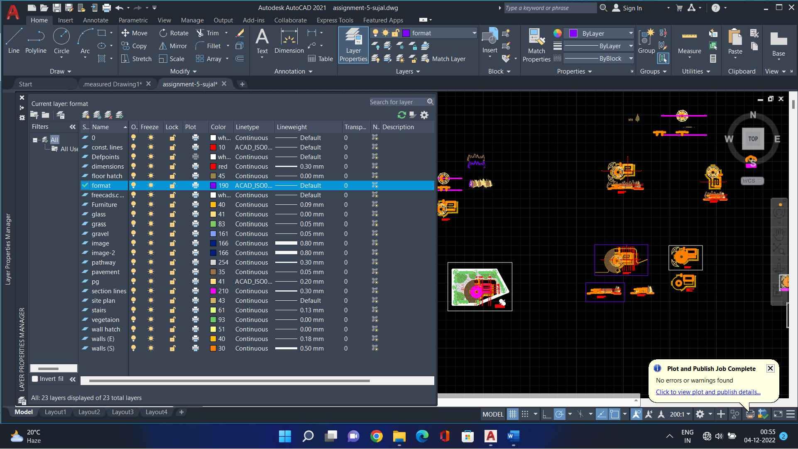Collapse the All filters tree node

pos(35,140)
